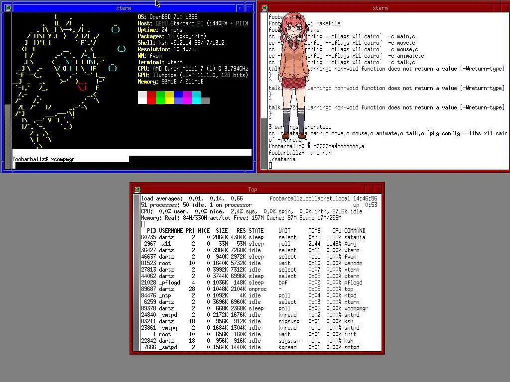
Task: Click the 'load averages' line in Top
Action: pos(192,198)
